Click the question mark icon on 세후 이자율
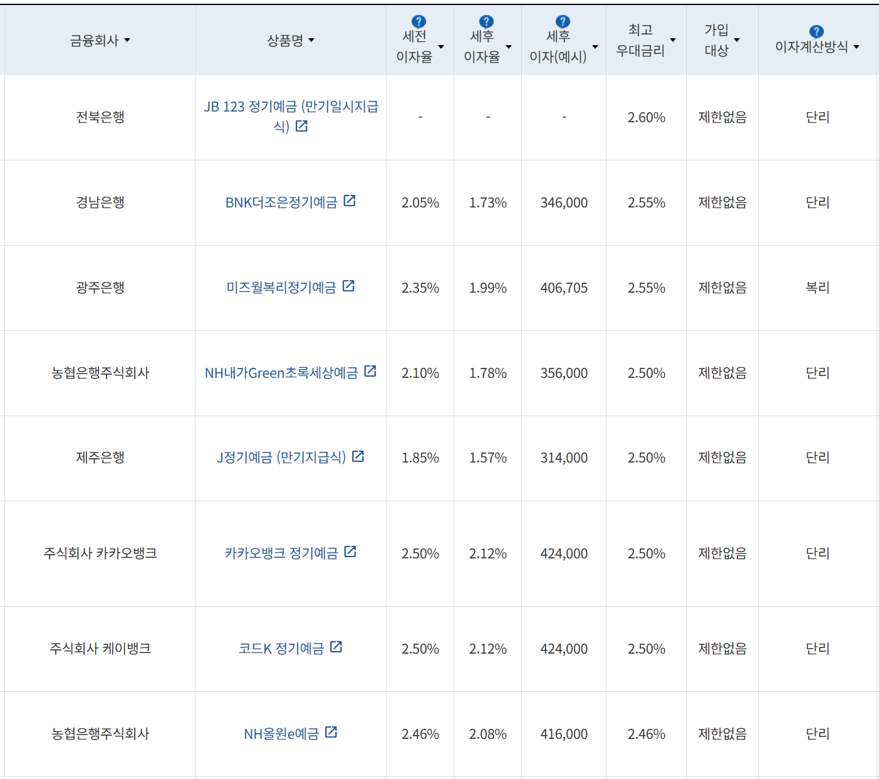This screenshot has width=879, height=779. [x=487, y=21]
